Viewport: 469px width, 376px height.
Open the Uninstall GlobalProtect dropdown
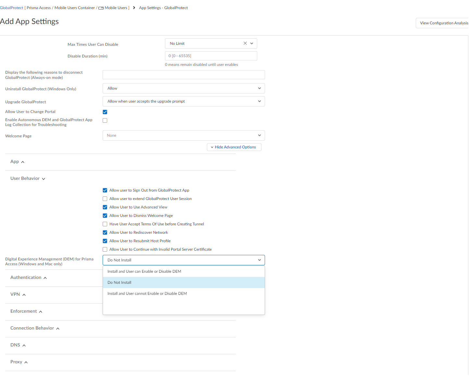[x=184, y=88]
